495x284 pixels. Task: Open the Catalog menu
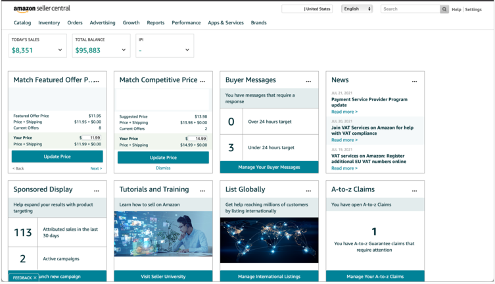(22, 23)
